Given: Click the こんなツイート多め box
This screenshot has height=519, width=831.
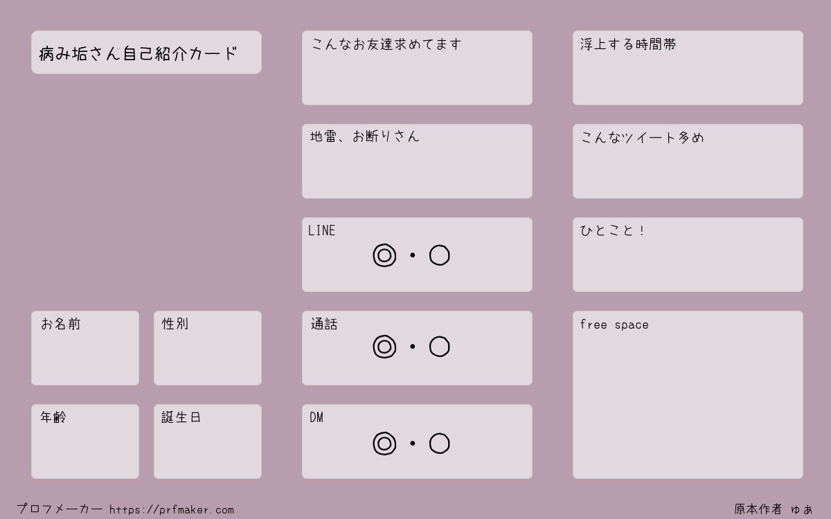Looking at the screenshot, I should (x=688, y=161).
